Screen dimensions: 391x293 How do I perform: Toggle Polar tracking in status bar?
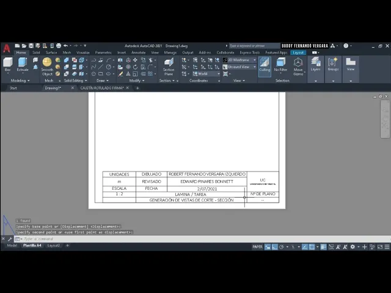point(282,247)
